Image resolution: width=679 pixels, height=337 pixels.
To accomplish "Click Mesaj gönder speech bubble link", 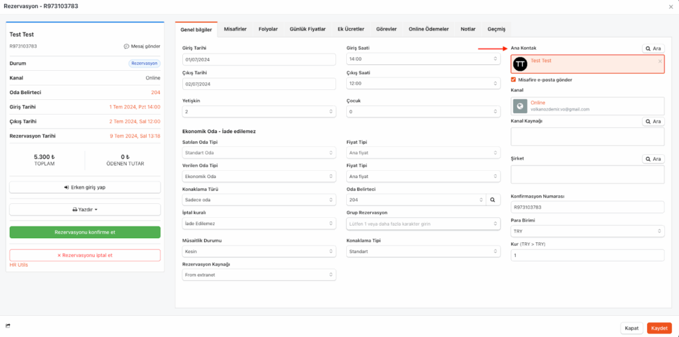I will (142, 46).
